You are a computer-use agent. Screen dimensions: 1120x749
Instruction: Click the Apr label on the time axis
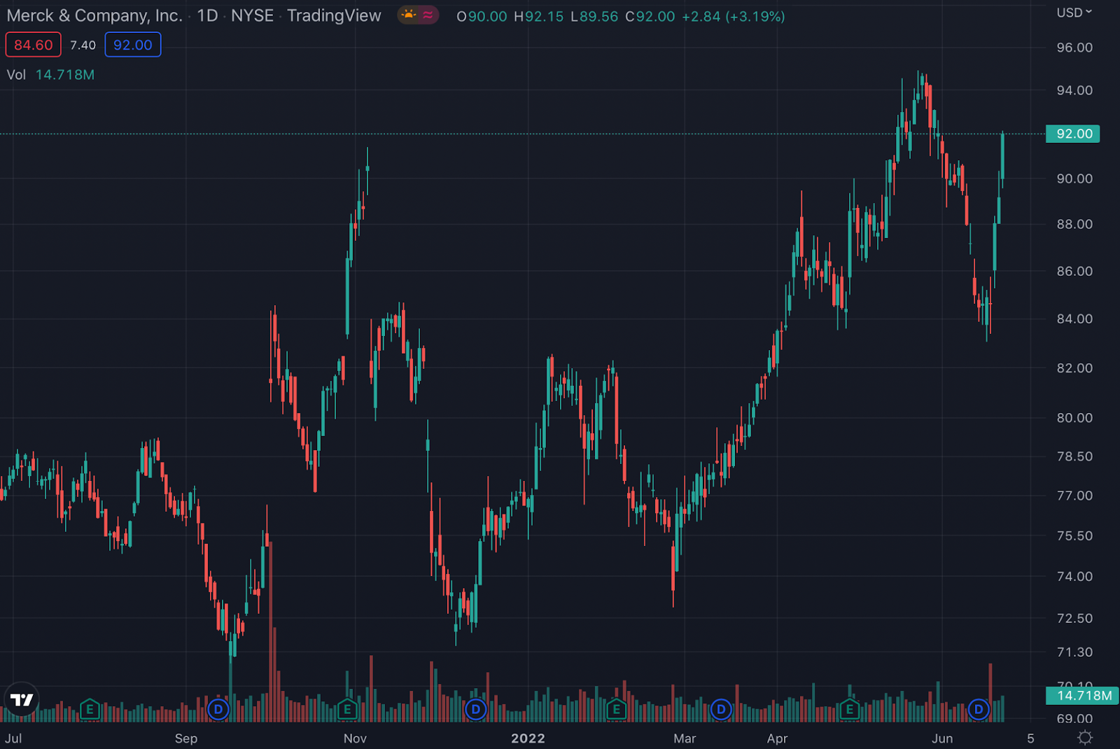pyautogui.click(x=777, y=738)
